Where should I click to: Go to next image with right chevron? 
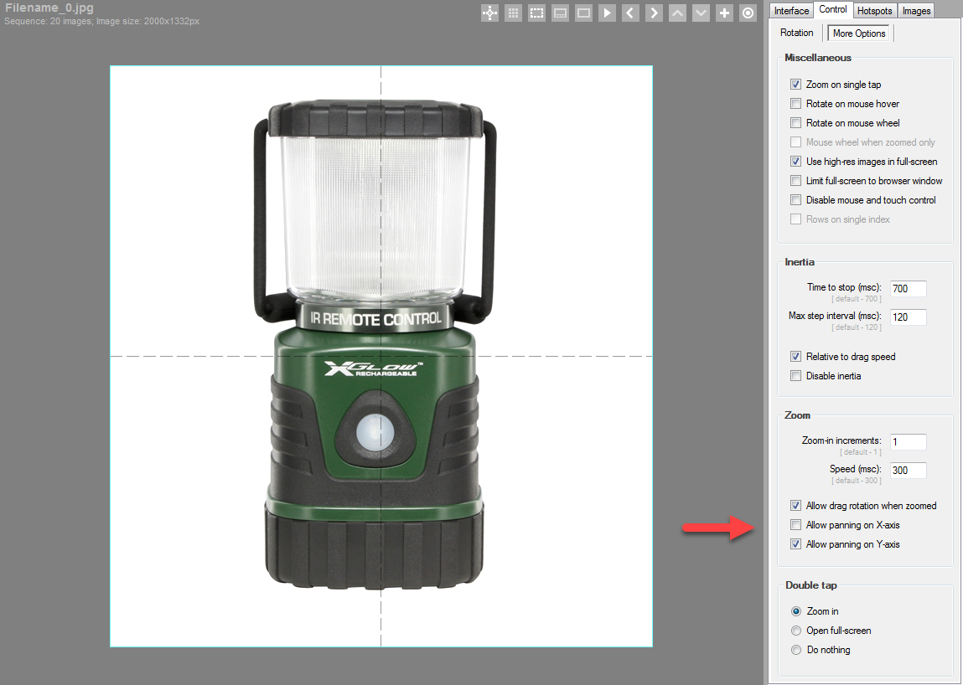[x=654, y=13]
